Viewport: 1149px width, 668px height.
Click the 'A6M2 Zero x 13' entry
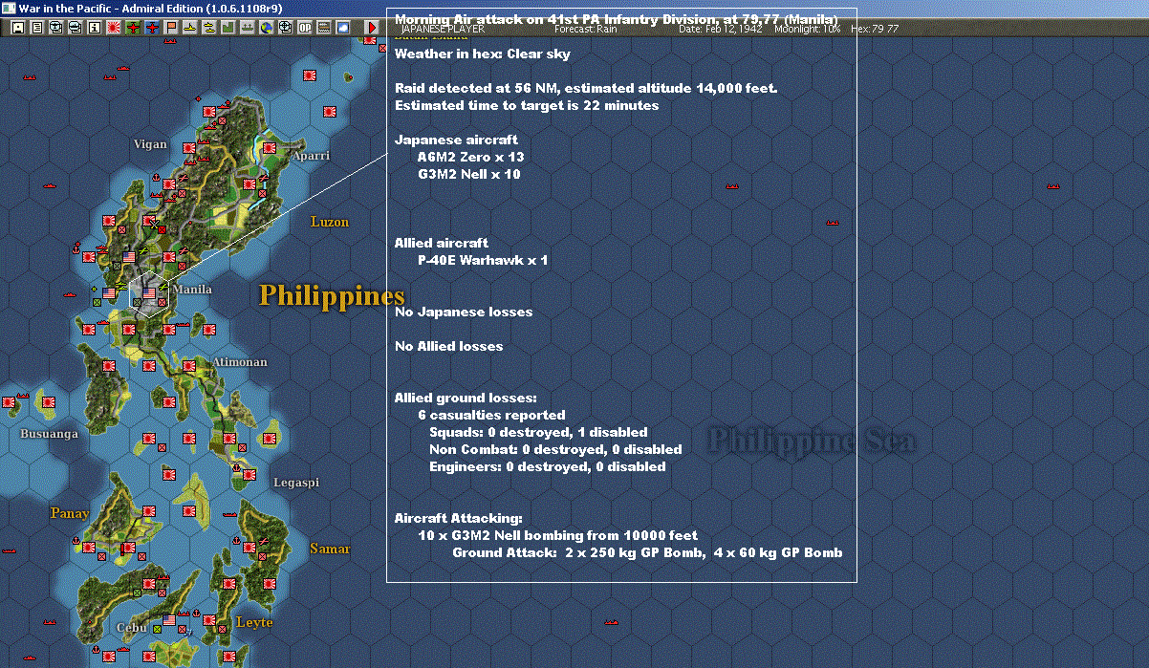click(x=470, y=157)
